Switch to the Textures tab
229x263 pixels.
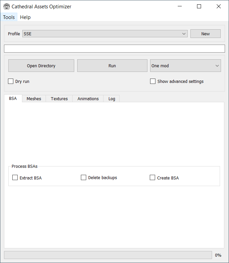pos(59,99)
